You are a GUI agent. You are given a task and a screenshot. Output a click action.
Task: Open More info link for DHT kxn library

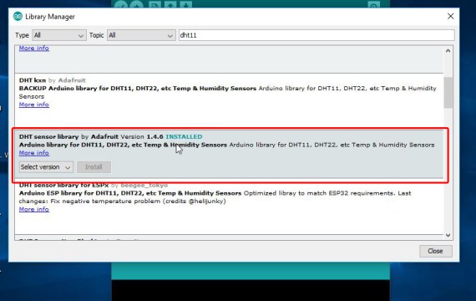coord(34,105)
